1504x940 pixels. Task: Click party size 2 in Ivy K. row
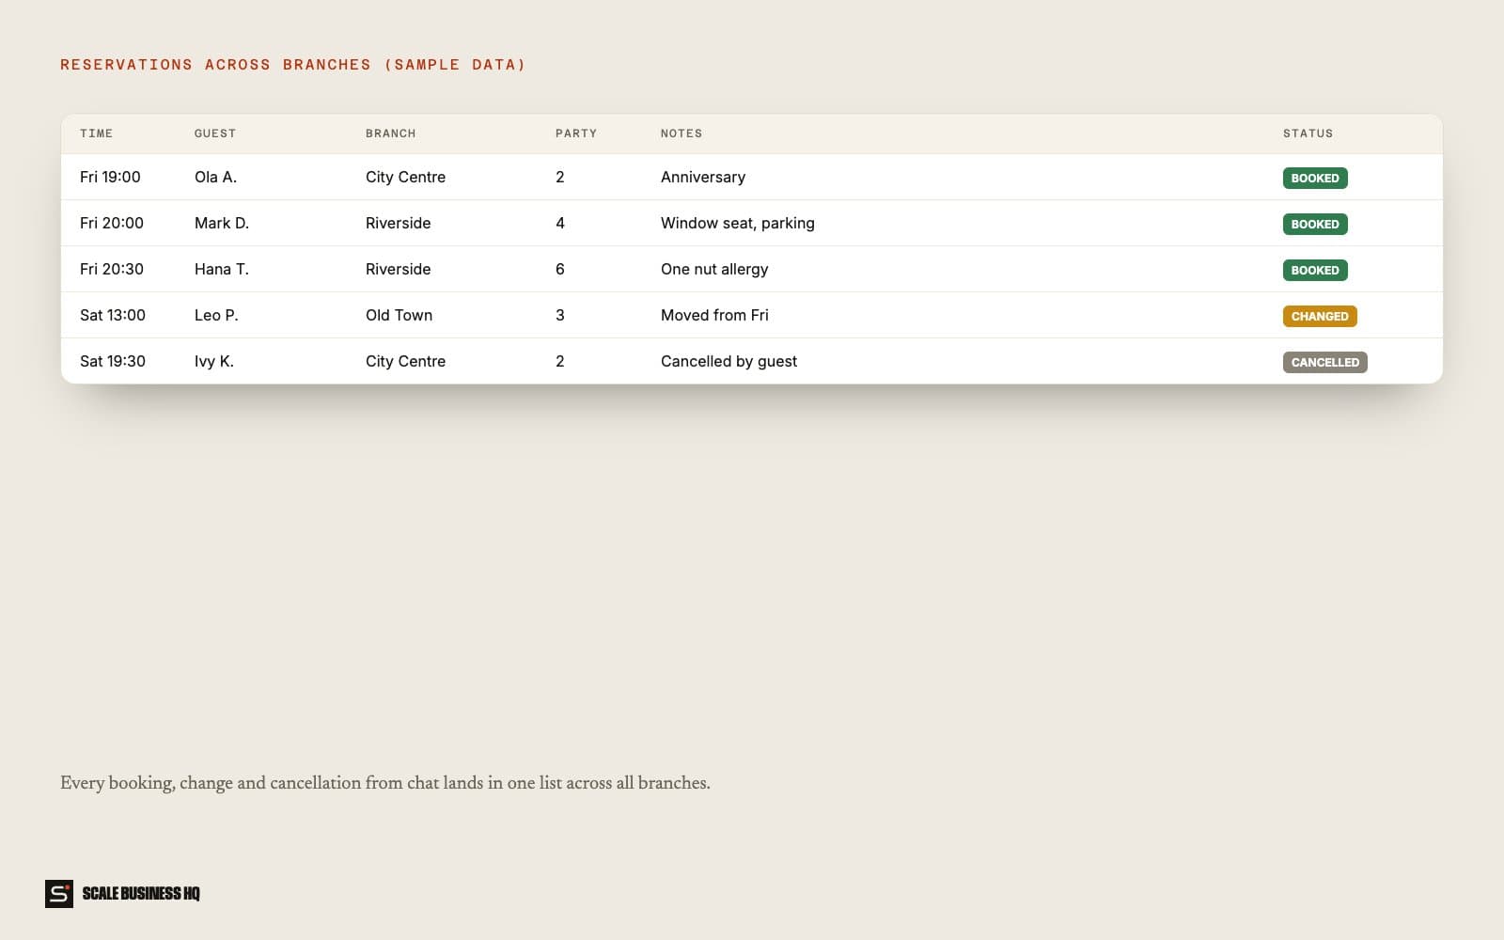click(x=560, y=361)
